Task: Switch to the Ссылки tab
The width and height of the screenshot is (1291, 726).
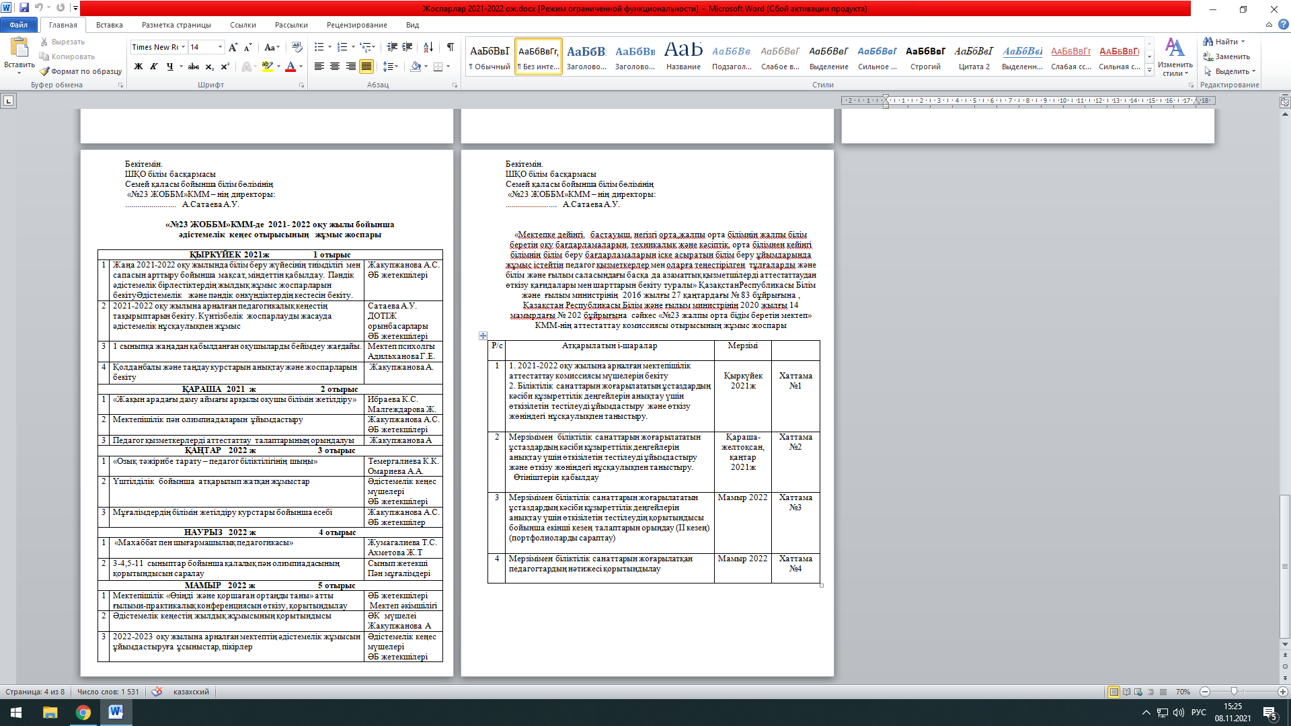Action: coord(243,25)
